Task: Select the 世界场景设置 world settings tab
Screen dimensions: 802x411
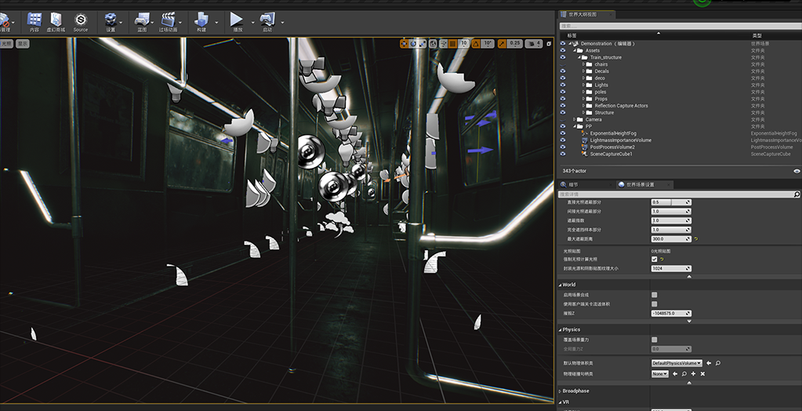Action: click(x=642, y=184)
